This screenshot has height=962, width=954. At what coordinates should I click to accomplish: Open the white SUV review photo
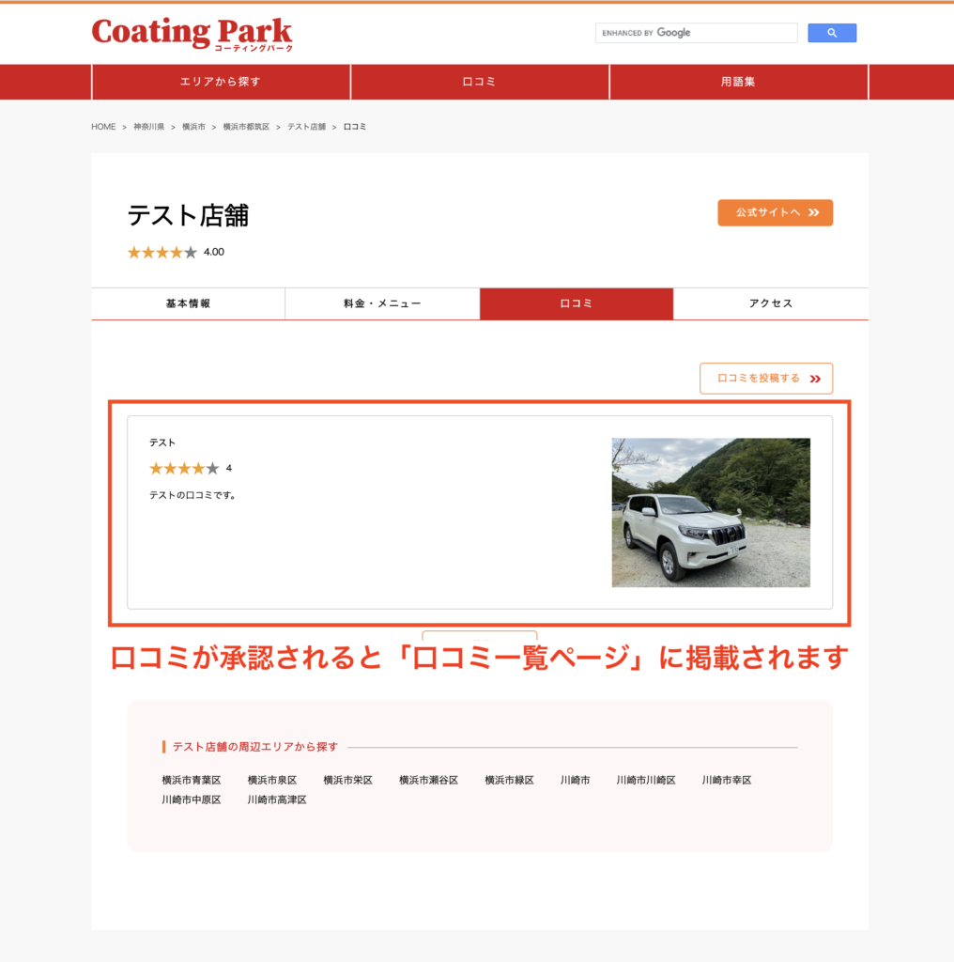[711, 512]
